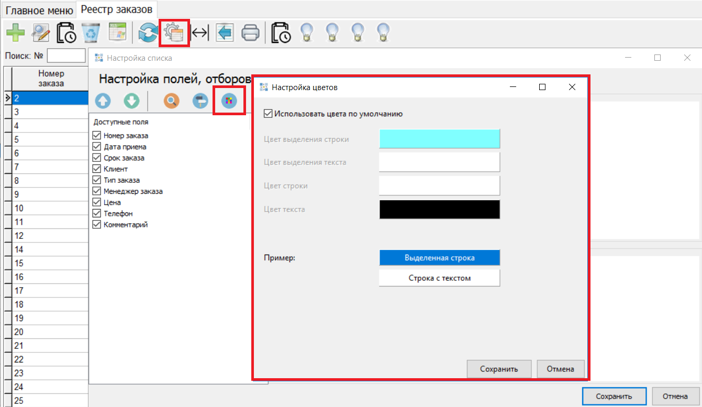
Task: Click the 'Поиск: №' search input field
Action: (66, 56)
